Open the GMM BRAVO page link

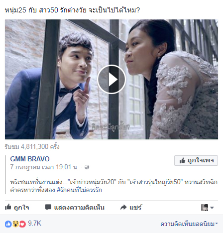pyautogui.click(x=30, y=159)
